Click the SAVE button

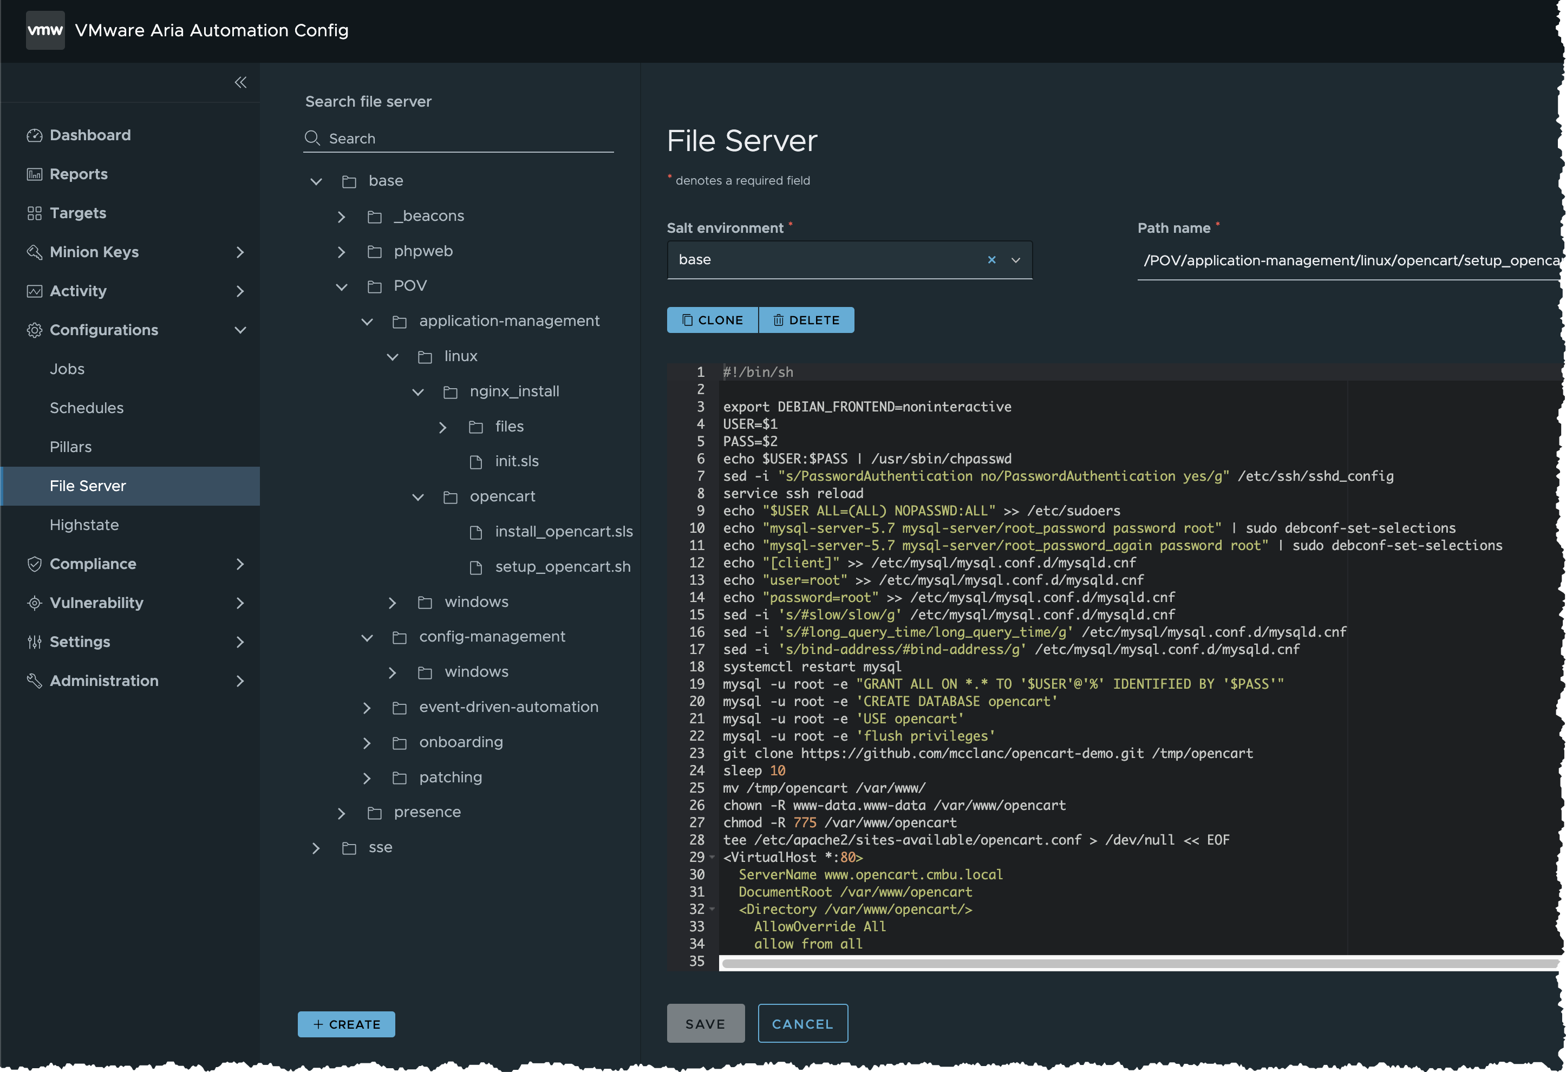pos(706,1023)
